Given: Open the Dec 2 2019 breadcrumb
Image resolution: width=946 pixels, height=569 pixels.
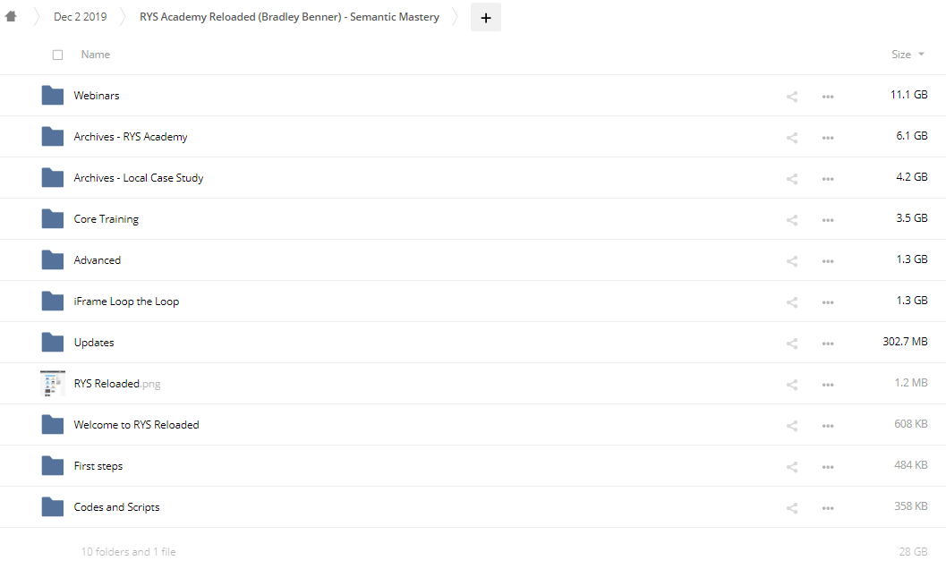Looking at the screenshot, I should [x=81, y=17].
